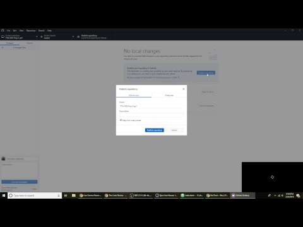Click Publish repository in the top toolbar
This screenshot has height=227, width=303.
pos(93,37)
